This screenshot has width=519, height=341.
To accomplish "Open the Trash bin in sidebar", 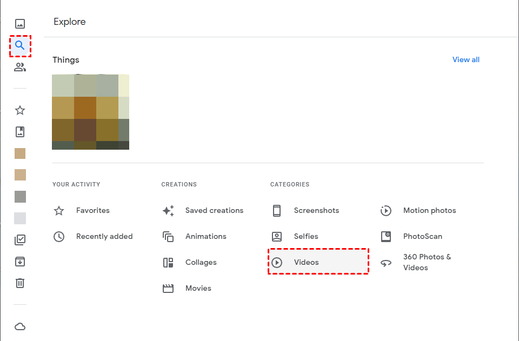I will point(20,283).
